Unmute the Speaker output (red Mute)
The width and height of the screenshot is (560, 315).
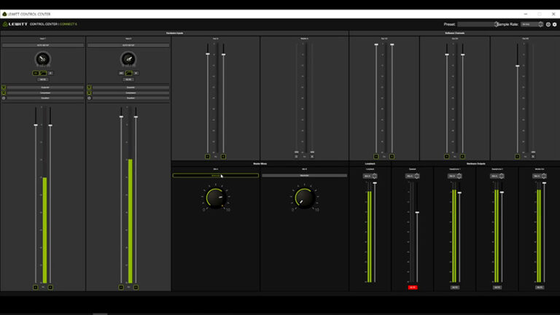[413, 287]
